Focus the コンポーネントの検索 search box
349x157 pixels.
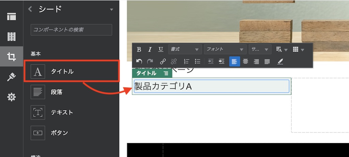point(71,30)
